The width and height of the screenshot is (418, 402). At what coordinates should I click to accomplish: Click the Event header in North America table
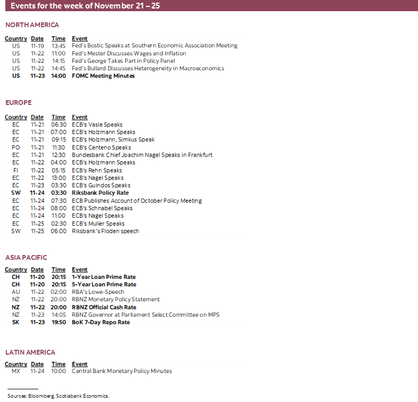[79, 39]
